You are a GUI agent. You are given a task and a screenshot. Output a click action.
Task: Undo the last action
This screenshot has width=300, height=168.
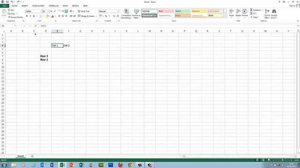coord(12,2)
